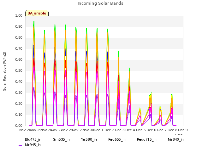
Task: Click the 0.30 y-axis tick label
Action: click(19, 92)
